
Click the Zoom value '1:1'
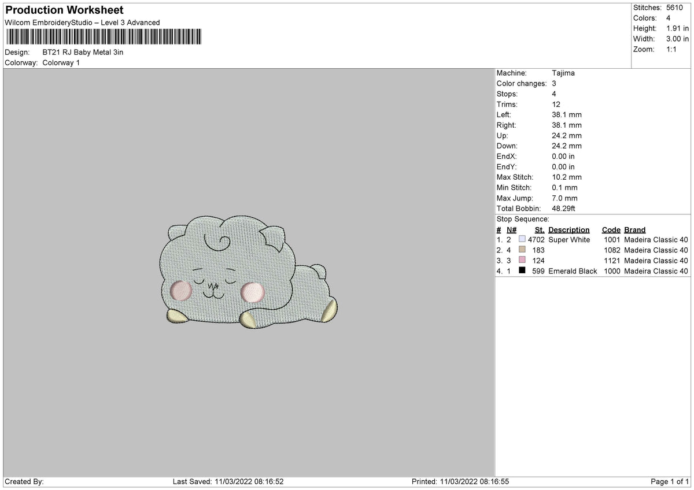point(672,49)
